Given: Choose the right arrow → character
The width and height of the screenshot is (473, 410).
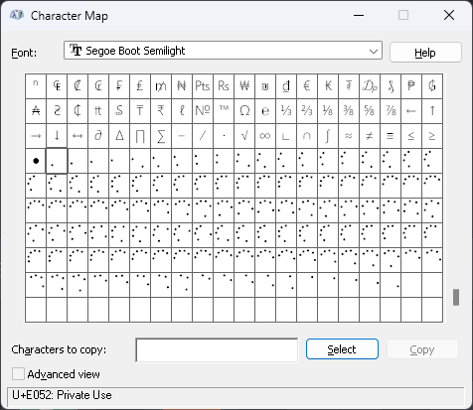Looking at the screenshot, I should click(x=36, y=136).
